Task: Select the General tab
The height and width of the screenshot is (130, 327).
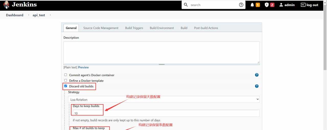Action: (x=71, y=28)
